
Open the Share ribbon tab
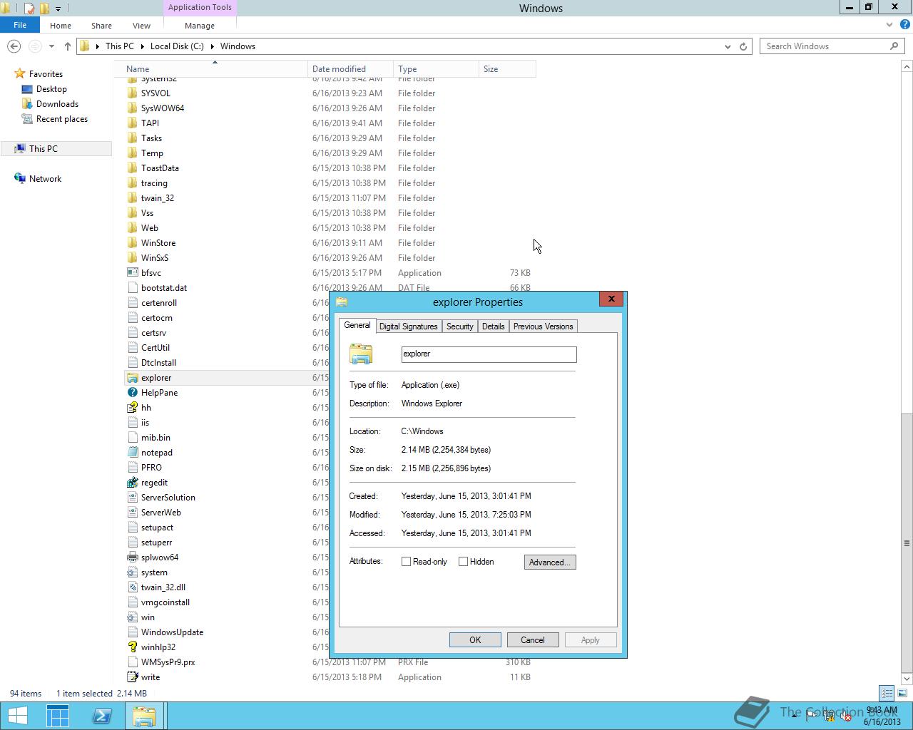(x=101, y=26)
